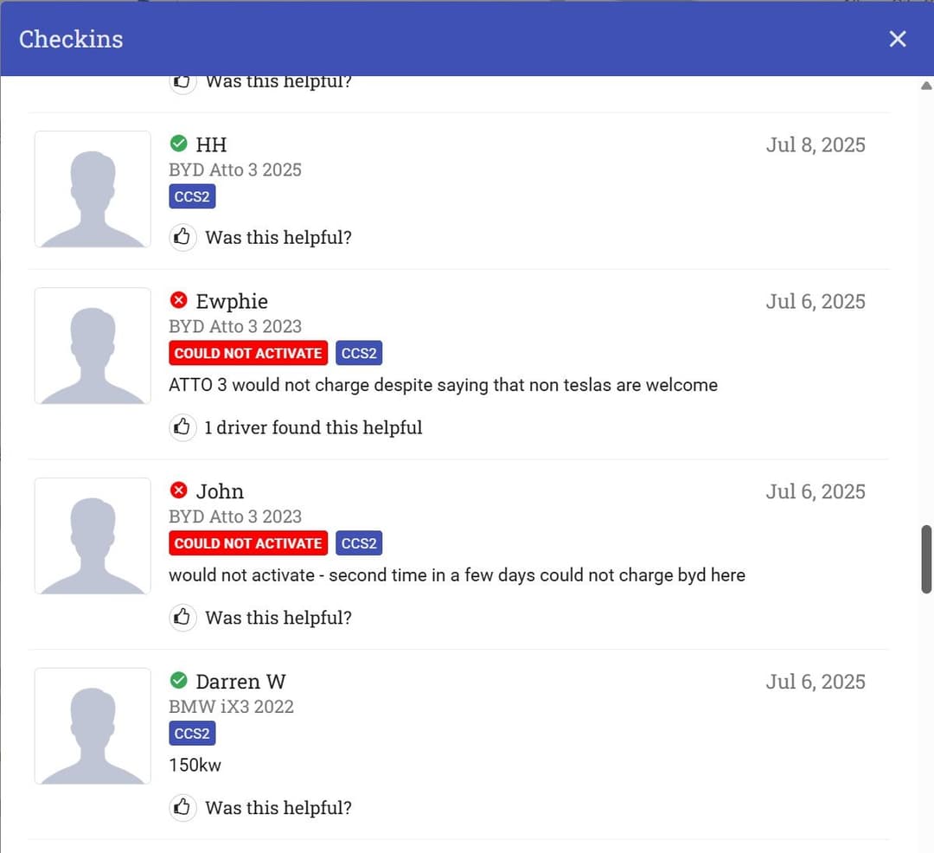Close the Checkins dialog

click(x=897, y=38)
